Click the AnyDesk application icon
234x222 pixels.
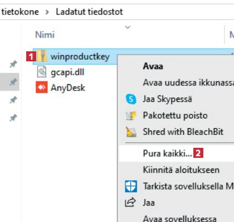(x=42, y=87)
